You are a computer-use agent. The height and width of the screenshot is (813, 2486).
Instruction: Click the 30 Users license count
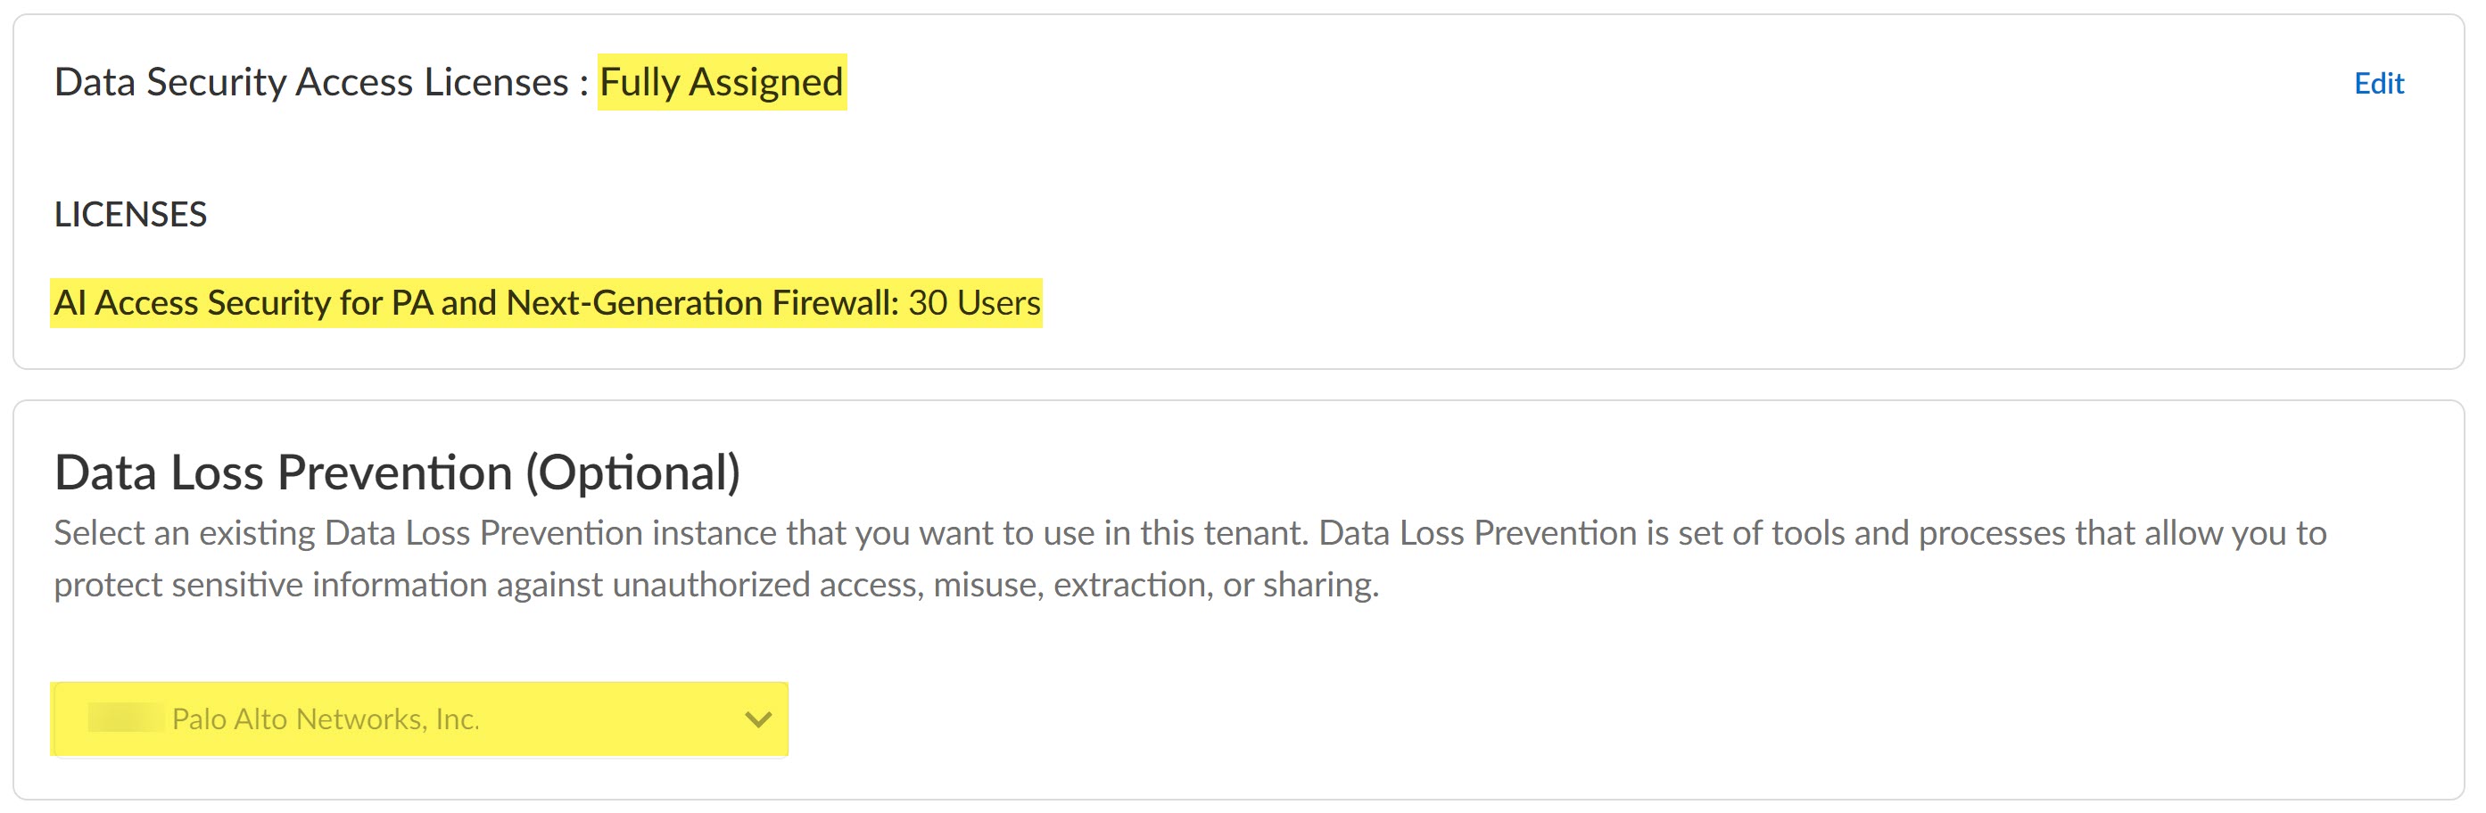click(x=974, y=304)
